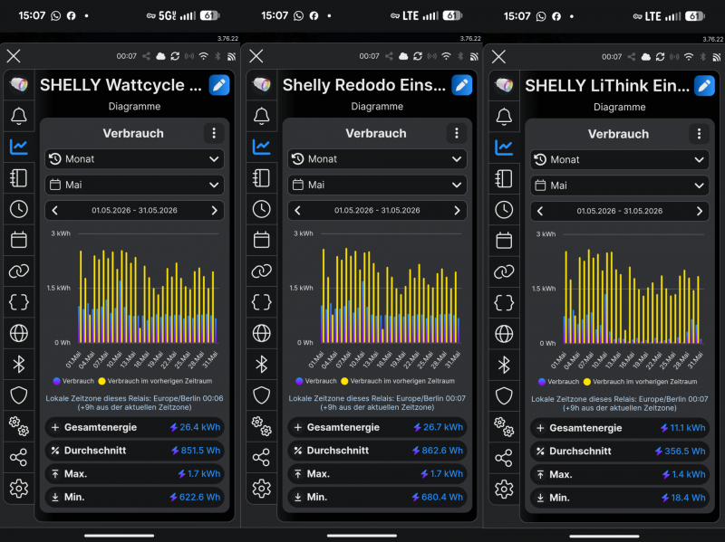Go to previous date range in LiThink
This screenshot has height=542, width=725.
point(540,212)
